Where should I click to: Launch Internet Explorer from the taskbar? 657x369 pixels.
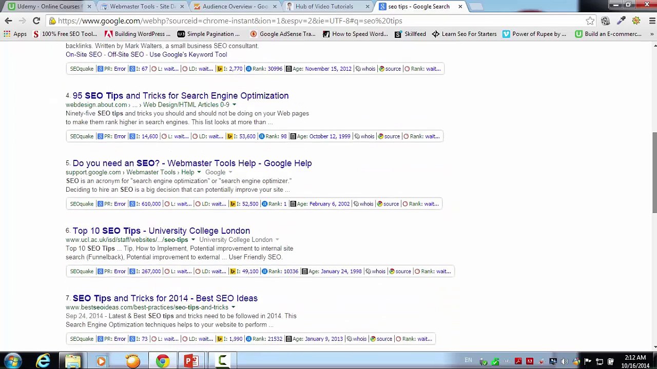[44, 361]
